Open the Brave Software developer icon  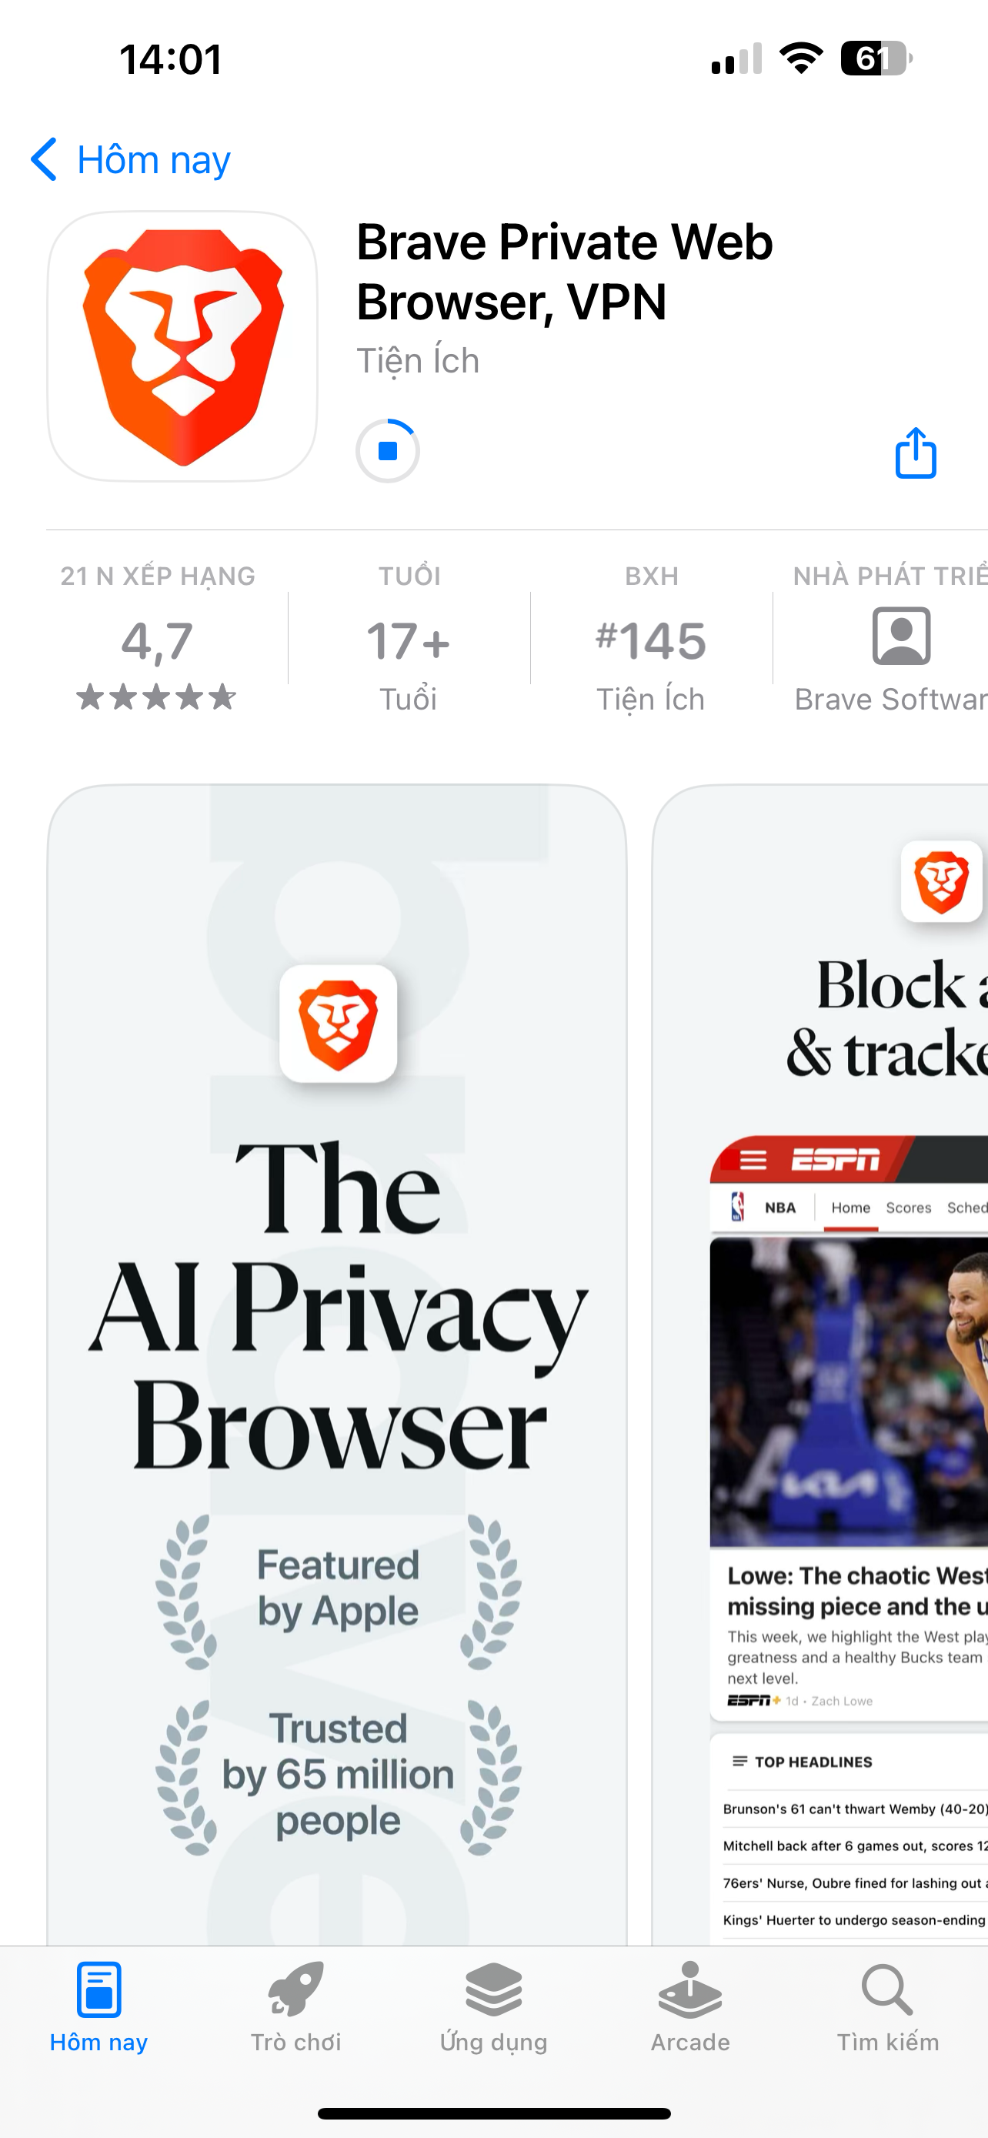point(901,636)
